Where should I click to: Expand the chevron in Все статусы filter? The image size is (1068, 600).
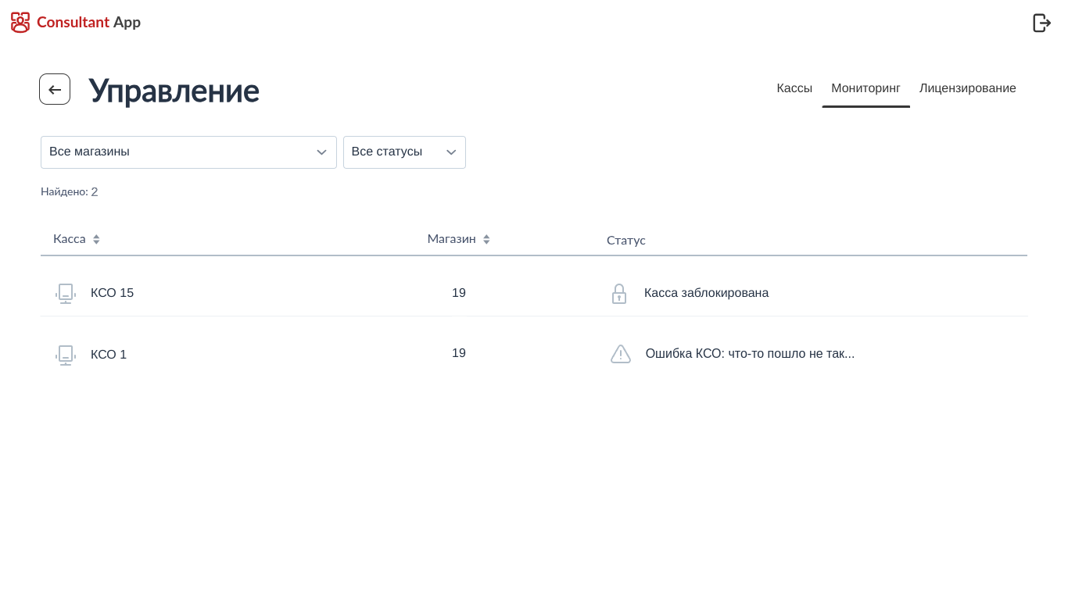click(451, 152)
